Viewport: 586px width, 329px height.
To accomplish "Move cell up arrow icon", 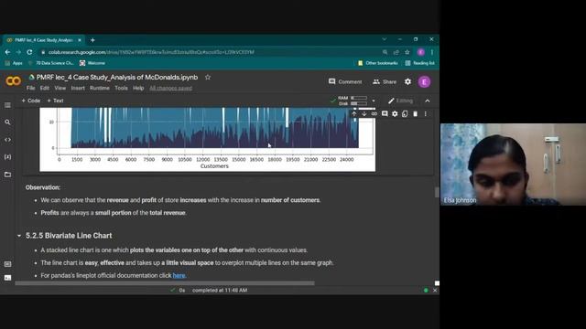I will point(354,113).
